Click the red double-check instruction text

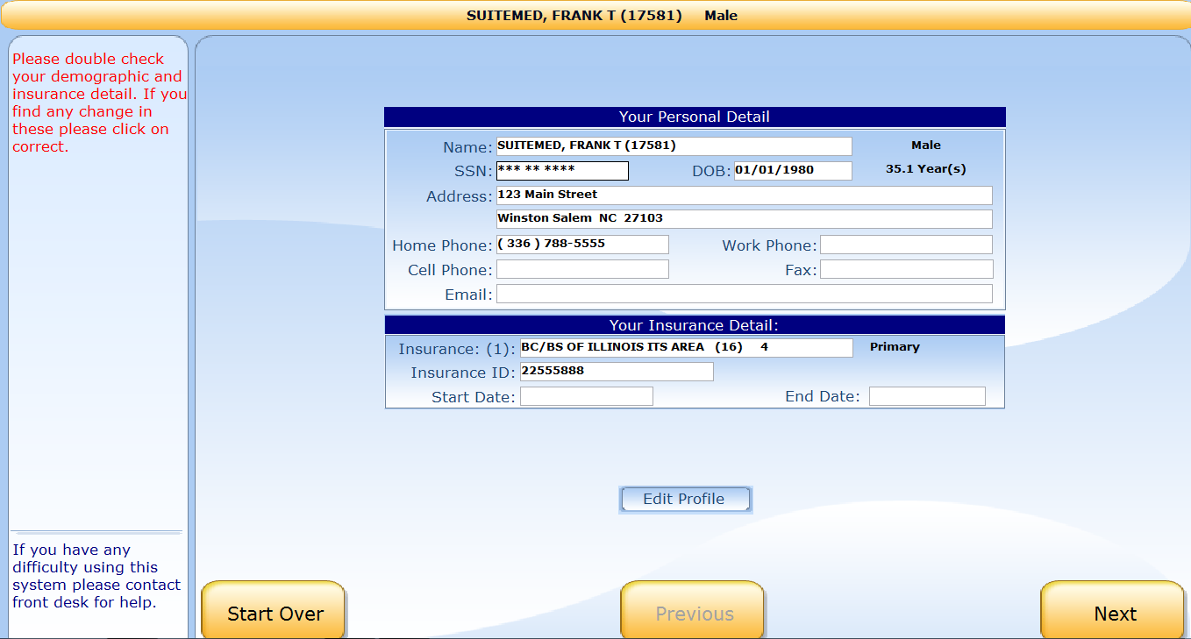tap(98, 103)
